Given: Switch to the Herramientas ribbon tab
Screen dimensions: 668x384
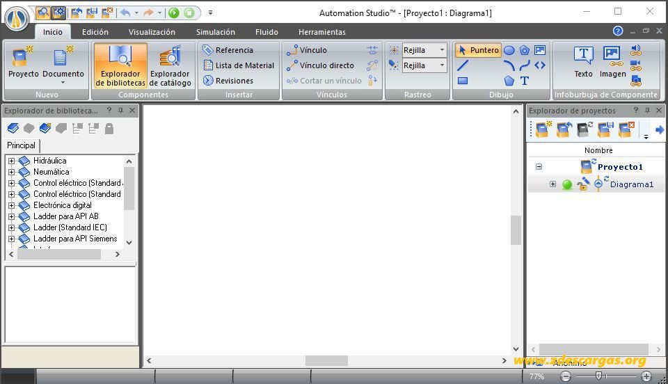Looking at the screenshot, I should coord(321,32).
